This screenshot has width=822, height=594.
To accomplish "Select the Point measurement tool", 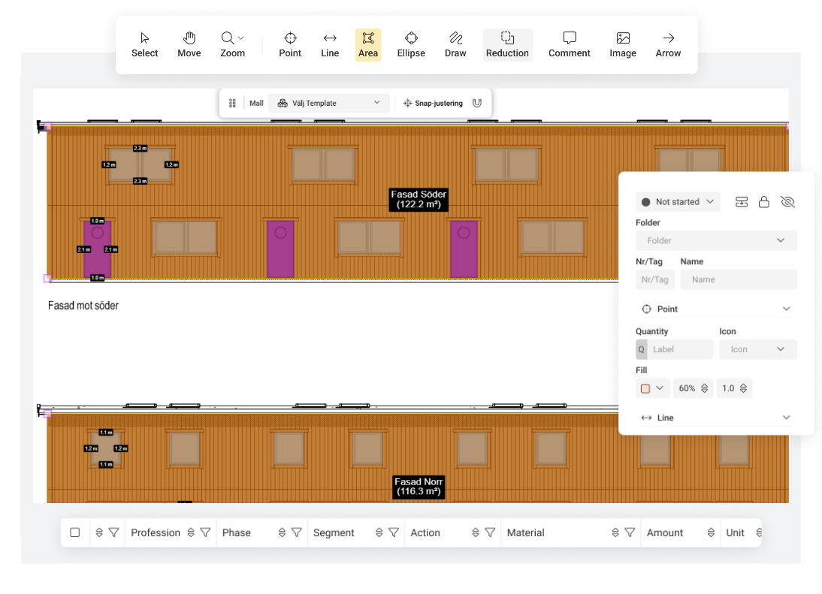I will pos(290,45).
